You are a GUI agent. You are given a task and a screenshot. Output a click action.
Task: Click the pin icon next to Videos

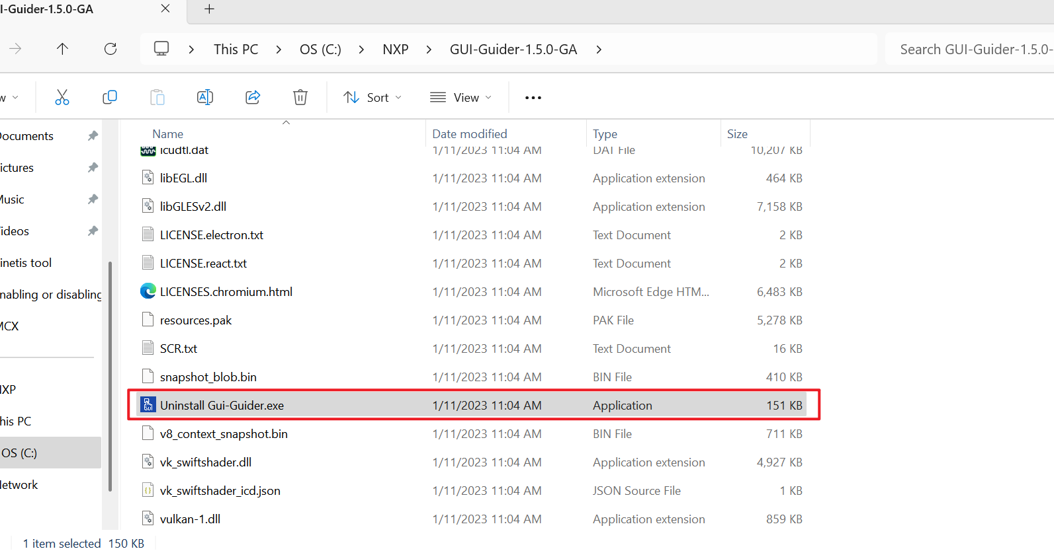click(x=93, y=231)
